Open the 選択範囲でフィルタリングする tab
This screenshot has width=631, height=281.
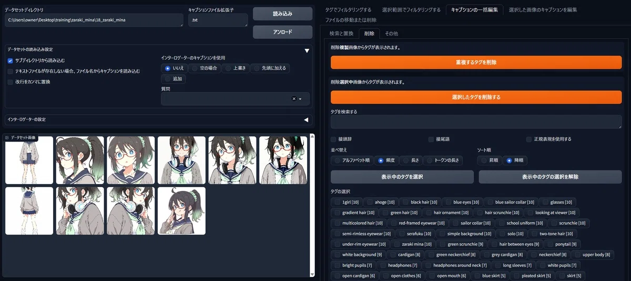point(412,9)
